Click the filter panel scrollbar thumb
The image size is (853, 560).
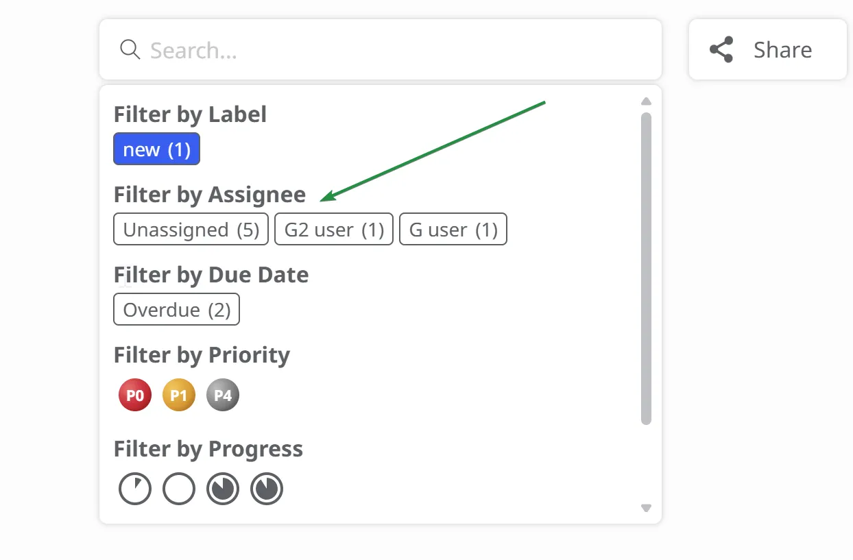click(646, 267)
